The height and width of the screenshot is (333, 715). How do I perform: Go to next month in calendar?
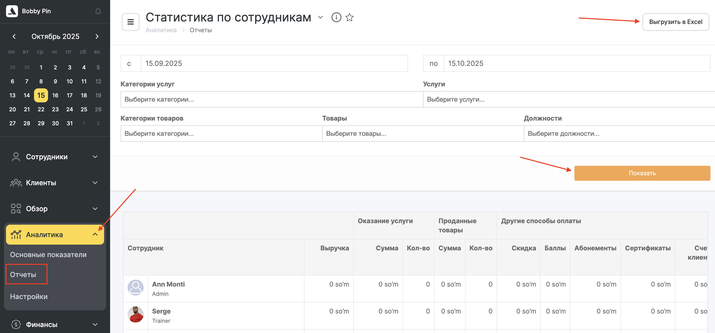click(x=97, y=36)
